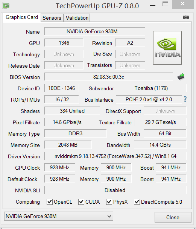Viewport: 196px width, 229px height.
Task: Minimize the GPU-Z window
Action: coord(153,6)
